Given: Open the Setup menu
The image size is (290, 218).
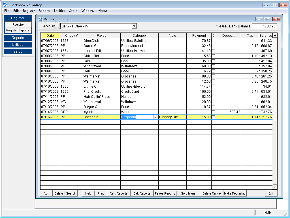Looking at the screenshot, I should [73, 11].
